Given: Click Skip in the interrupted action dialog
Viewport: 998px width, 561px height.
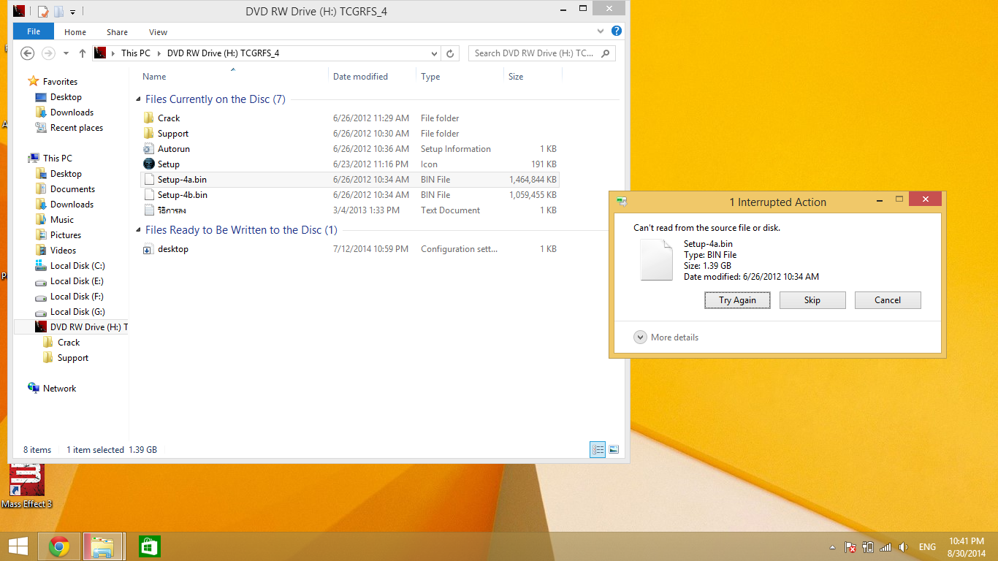Looking at the screenshot, I should click(812, 300).
